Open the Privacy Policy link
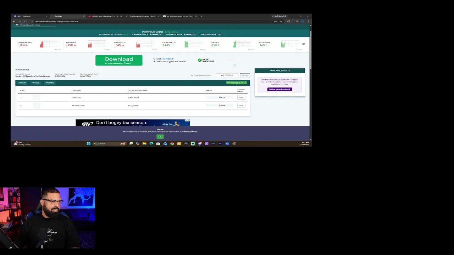The width and height of the screenshot is (454, 255). point(190,132)
